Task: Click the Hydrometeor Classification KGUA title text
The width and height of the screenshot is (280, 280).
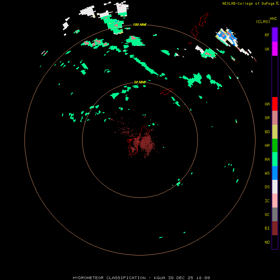Action: [x=141, y=278]
